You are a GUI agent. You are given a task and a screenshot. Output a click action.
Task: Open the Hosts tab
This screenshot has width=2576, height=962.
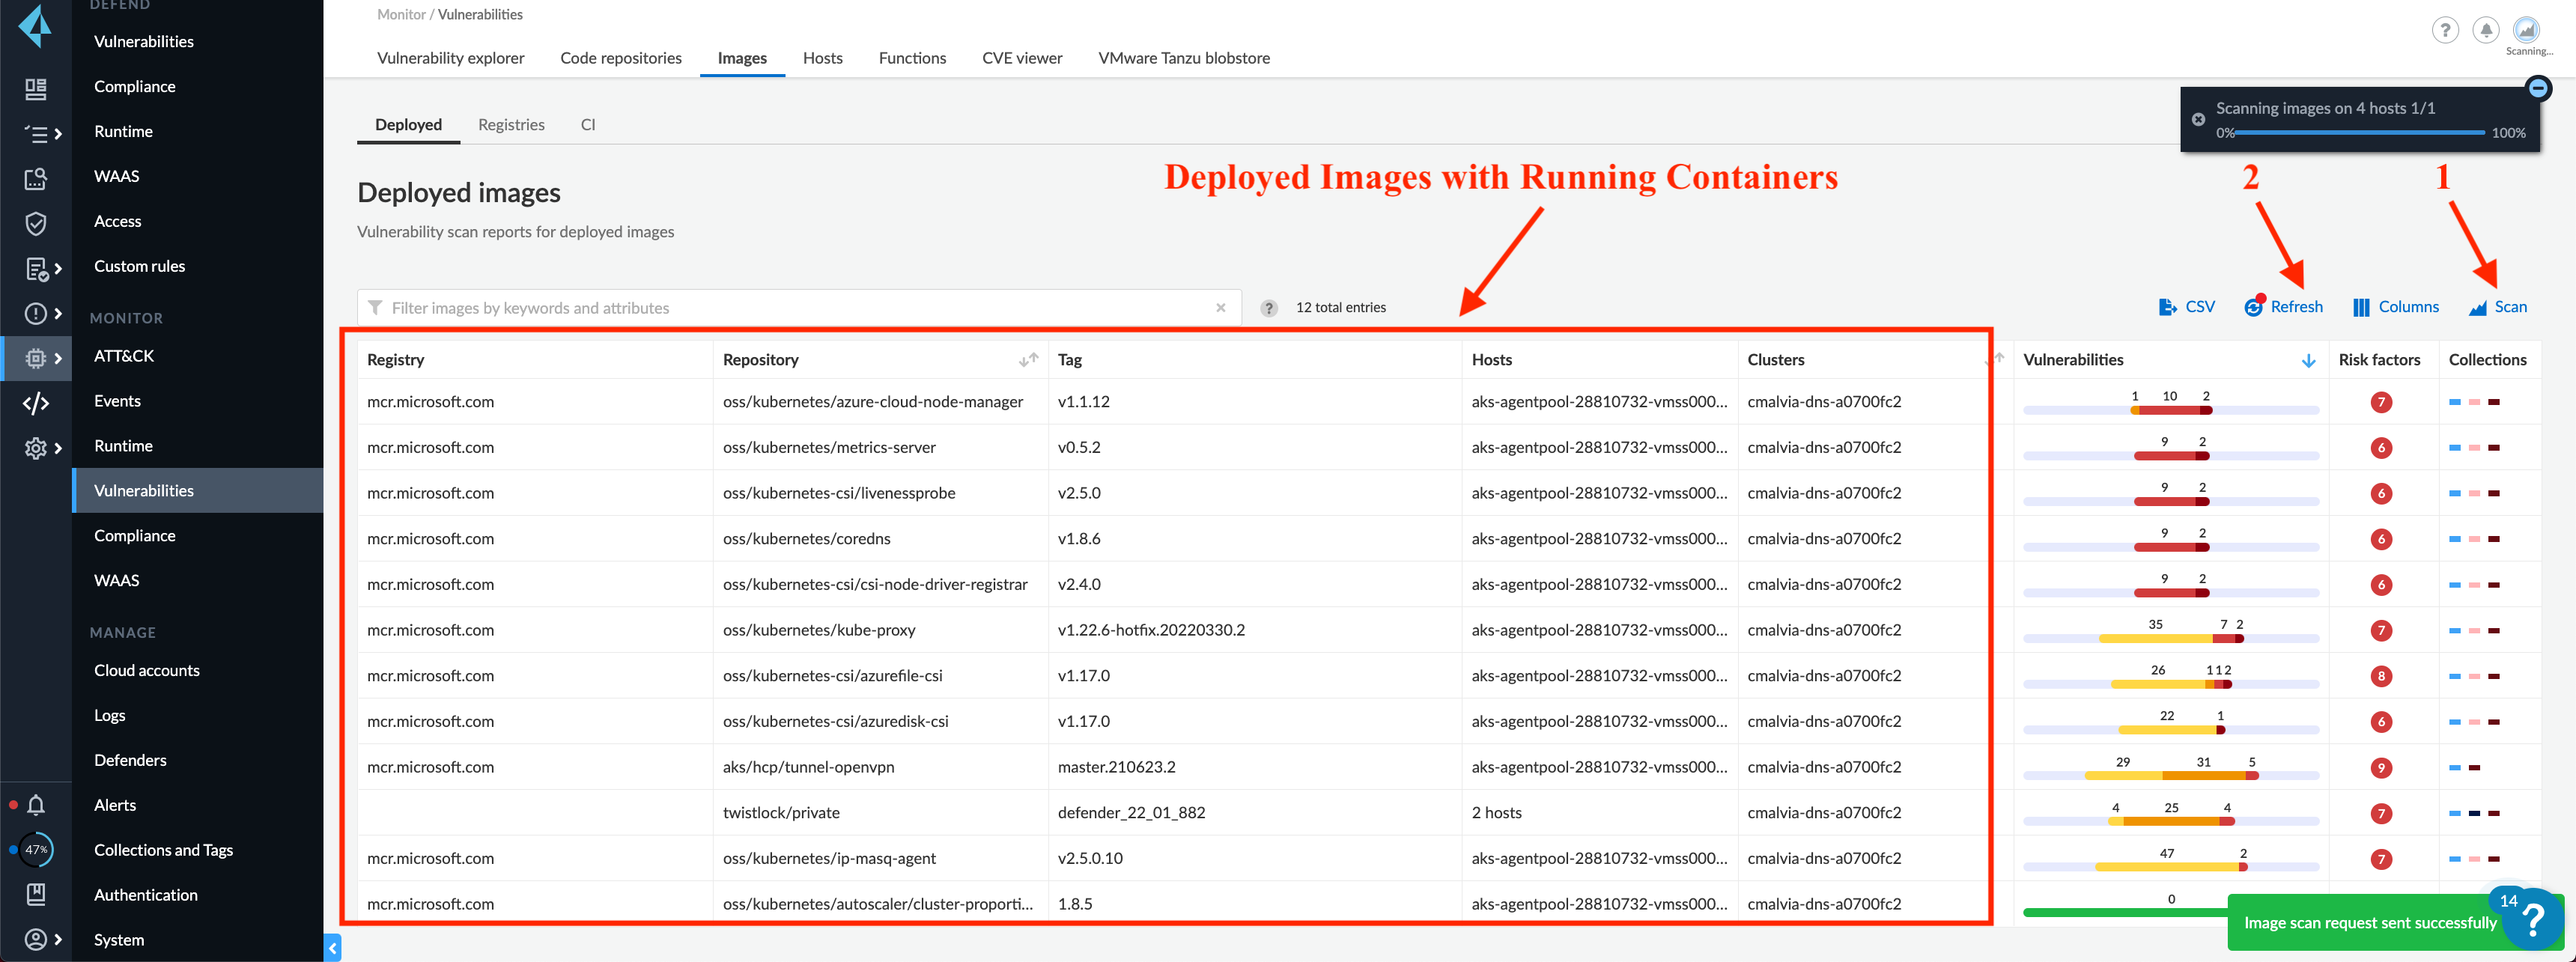pyautogui.click(x=822, y=58)
